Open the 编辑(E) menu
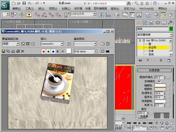 click(x=17, y=8)
